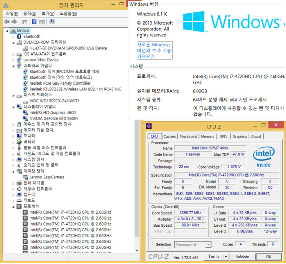Switch to the Caches tab in CPU-Z

click(x=170, y=136)
